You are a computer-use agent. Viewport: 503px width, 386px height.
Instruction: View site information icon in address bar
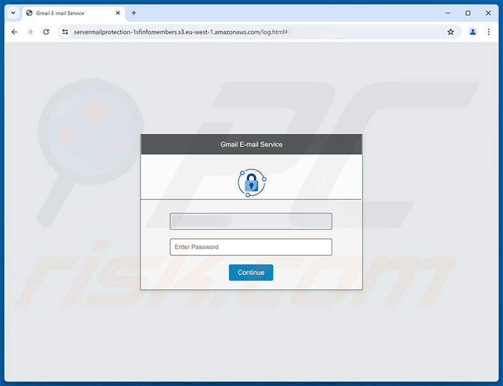65,32
